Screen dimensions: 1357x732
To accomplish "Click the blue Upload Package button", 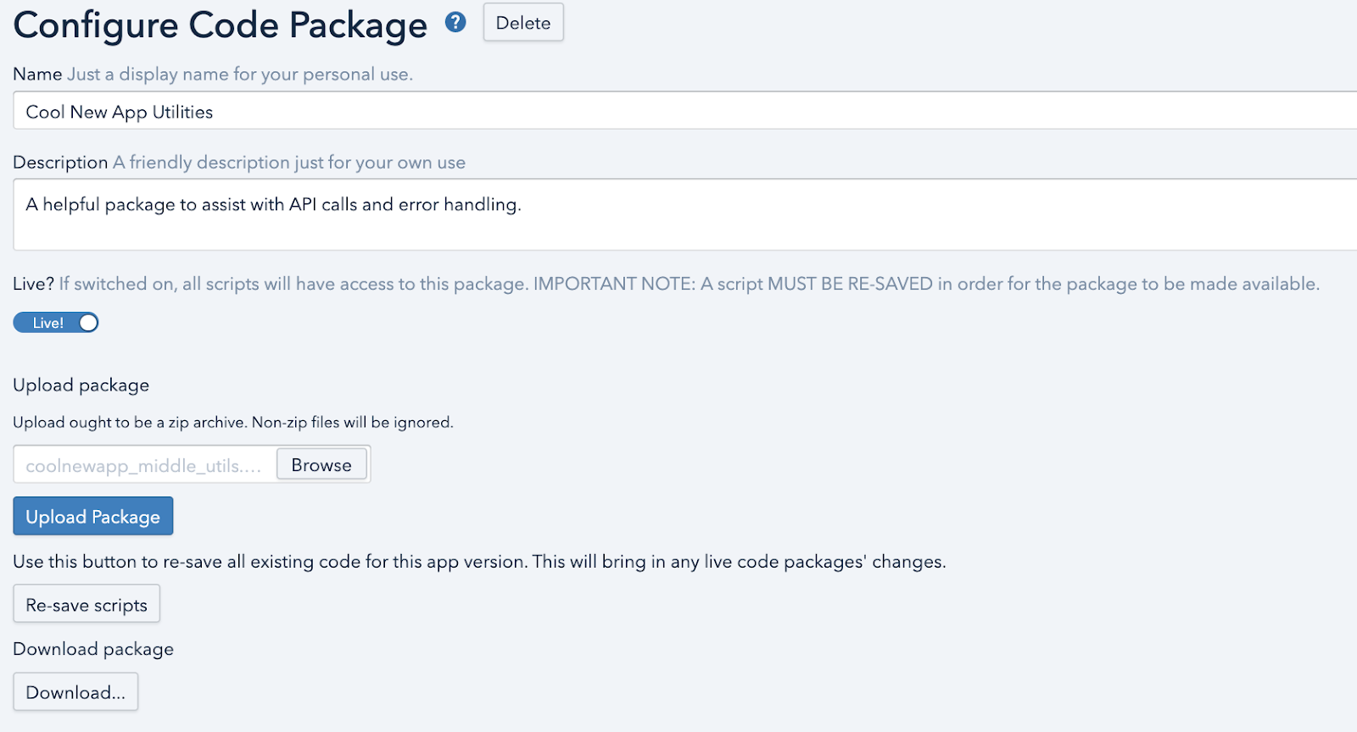I will (x=93, y=517).
